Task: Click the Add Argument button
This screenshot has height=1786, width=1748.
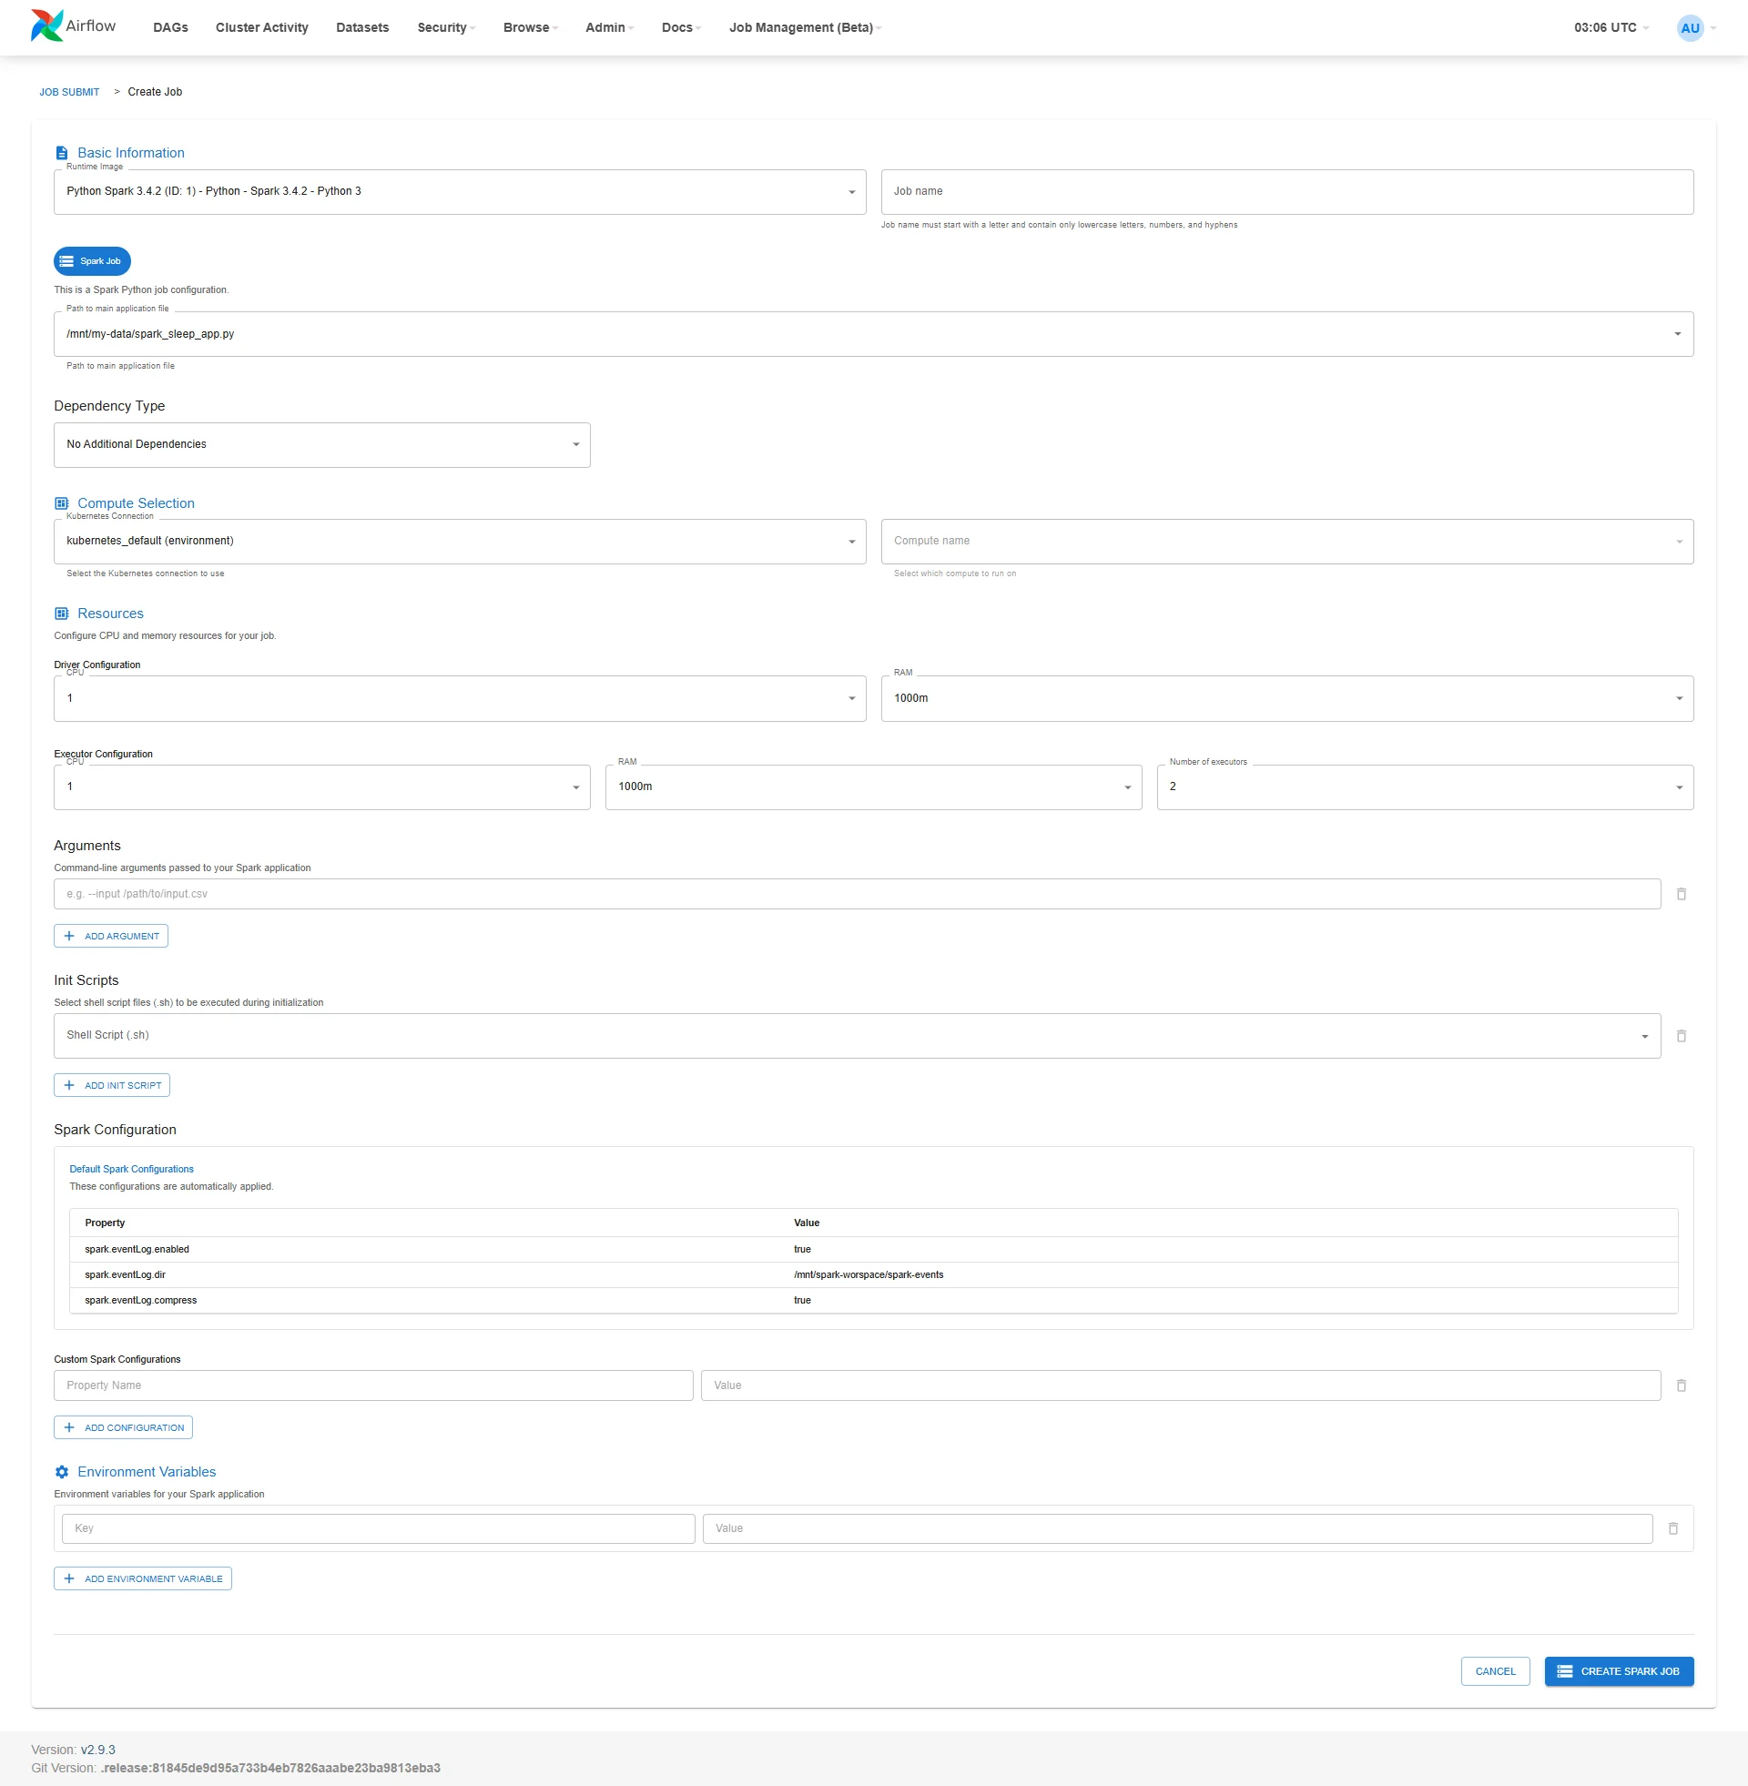Action: [111, 936]
